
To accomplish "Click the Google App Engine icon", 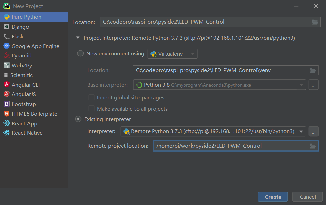I will pos(7,46).
